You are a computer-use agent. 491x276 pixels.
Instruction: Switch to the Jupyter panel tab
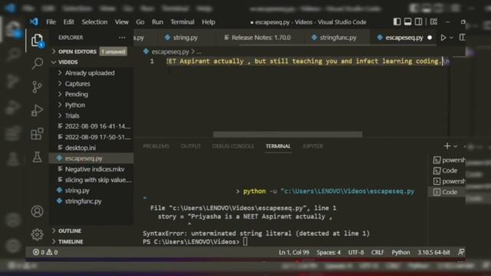pyautogui.click(x=312, y=146)
